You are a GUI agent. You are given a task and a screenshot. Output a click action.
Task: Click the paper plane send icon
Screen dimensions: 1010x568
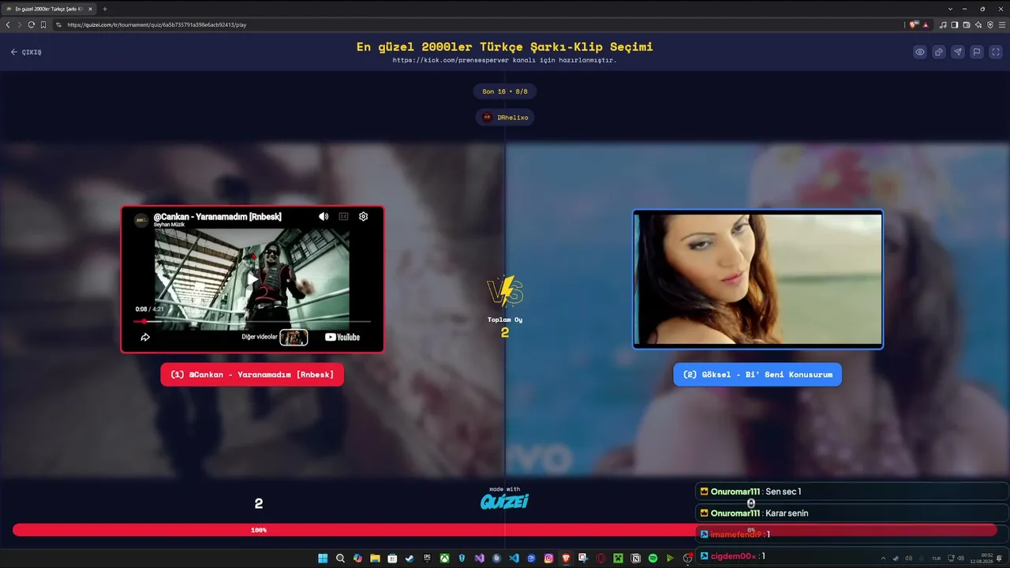pyautogui.click(x=958, y=52)
